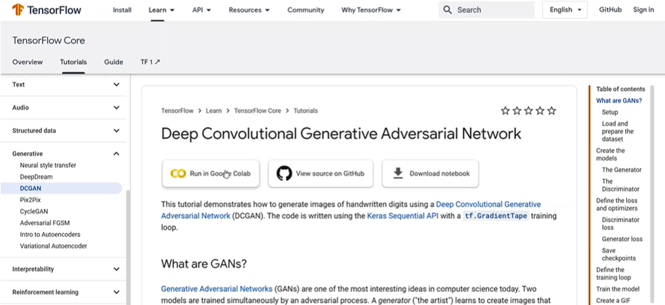
Task: Click the TensorFlow Core heading
Action: [48, 40]
